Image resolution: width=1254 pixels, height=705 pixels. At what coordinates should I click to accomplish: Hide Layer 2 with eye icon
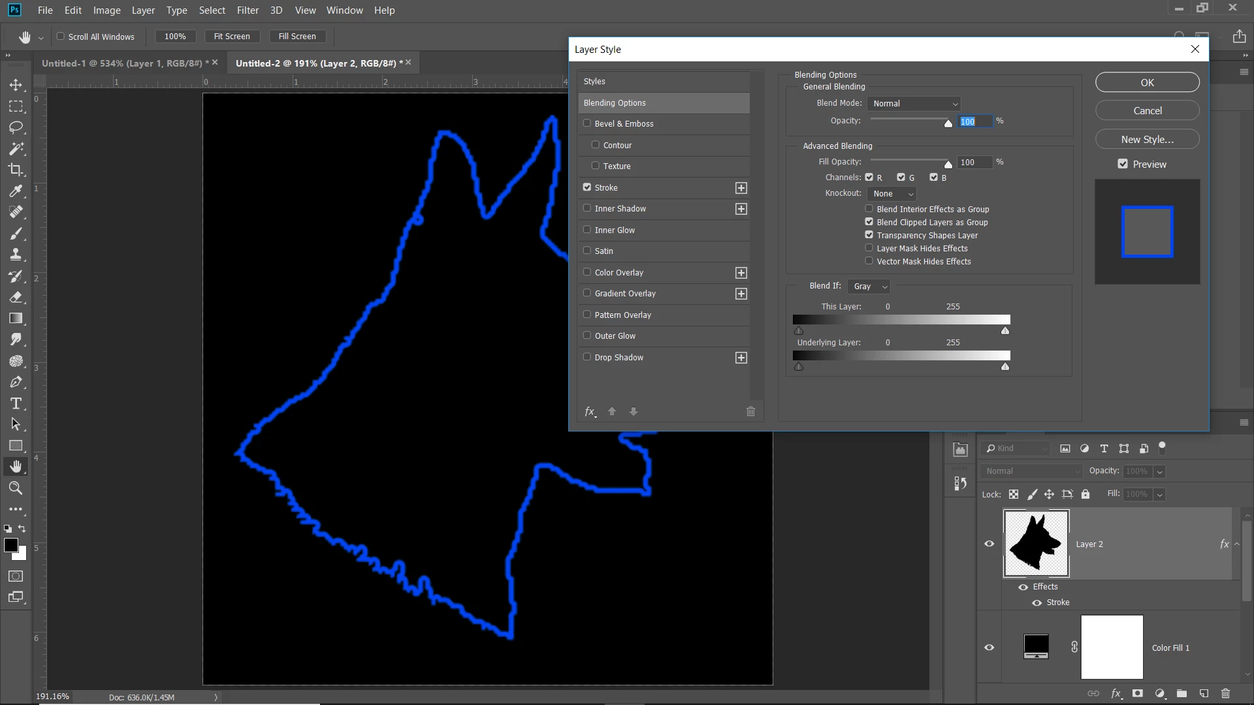tap(989, 544)
